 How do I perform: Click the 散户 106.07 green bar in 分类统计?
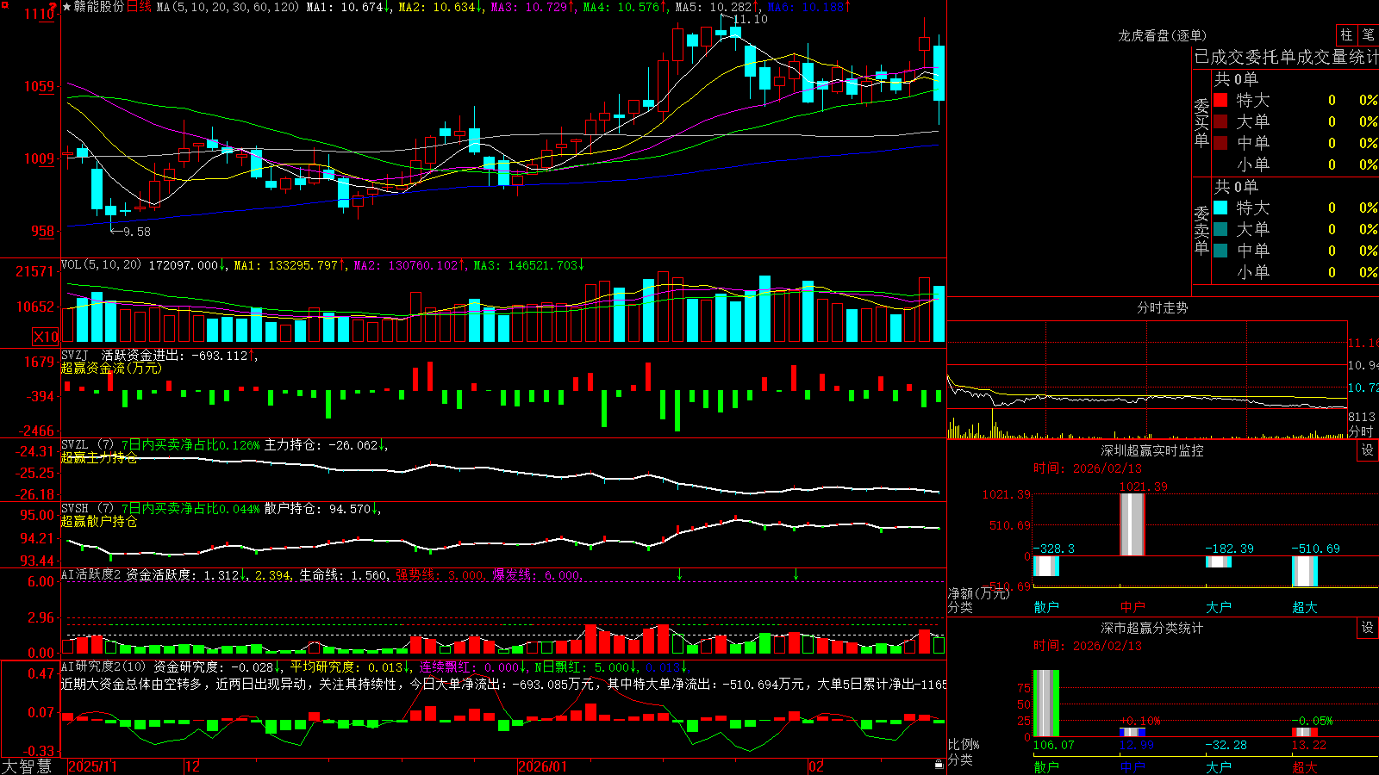1046,704
